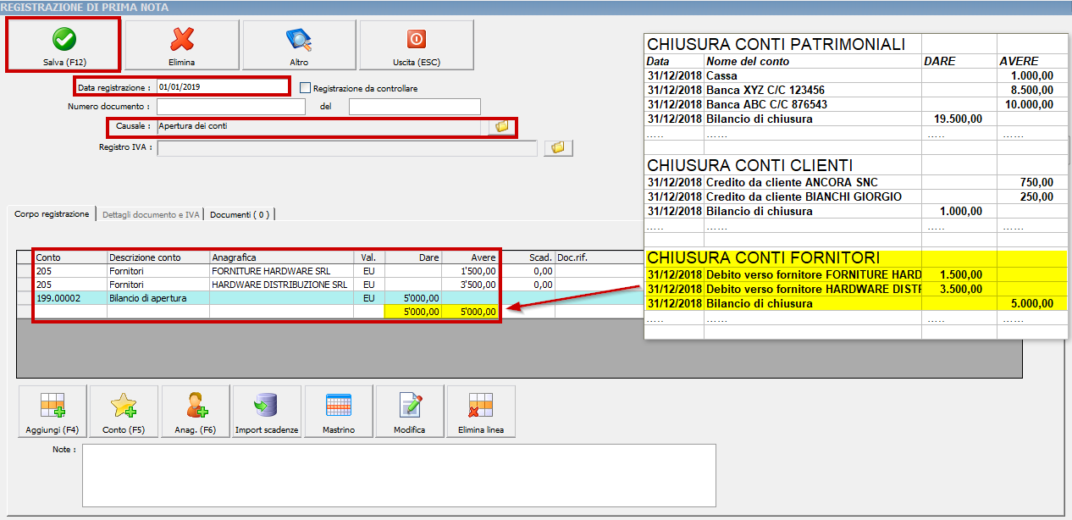Click the Salva (F12) save icon
Screen dimensions: 1072x520
tap(62, 44)
